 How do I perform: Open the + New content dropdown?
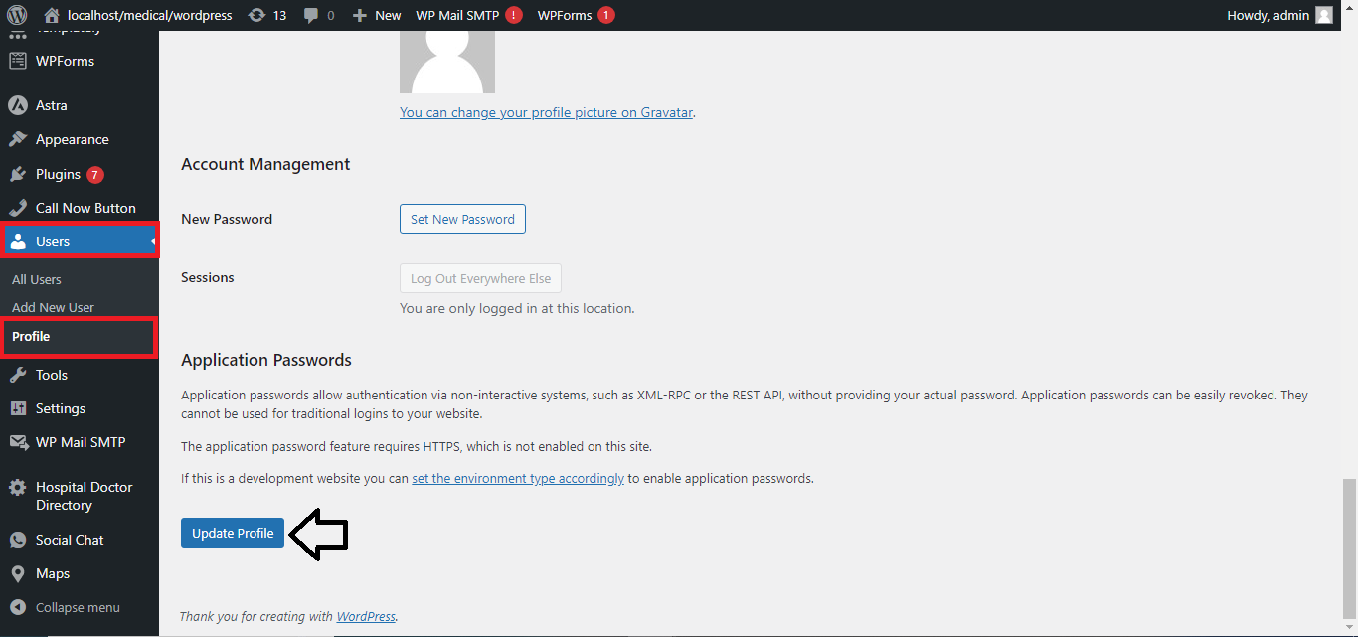click(x=377, y=15)
